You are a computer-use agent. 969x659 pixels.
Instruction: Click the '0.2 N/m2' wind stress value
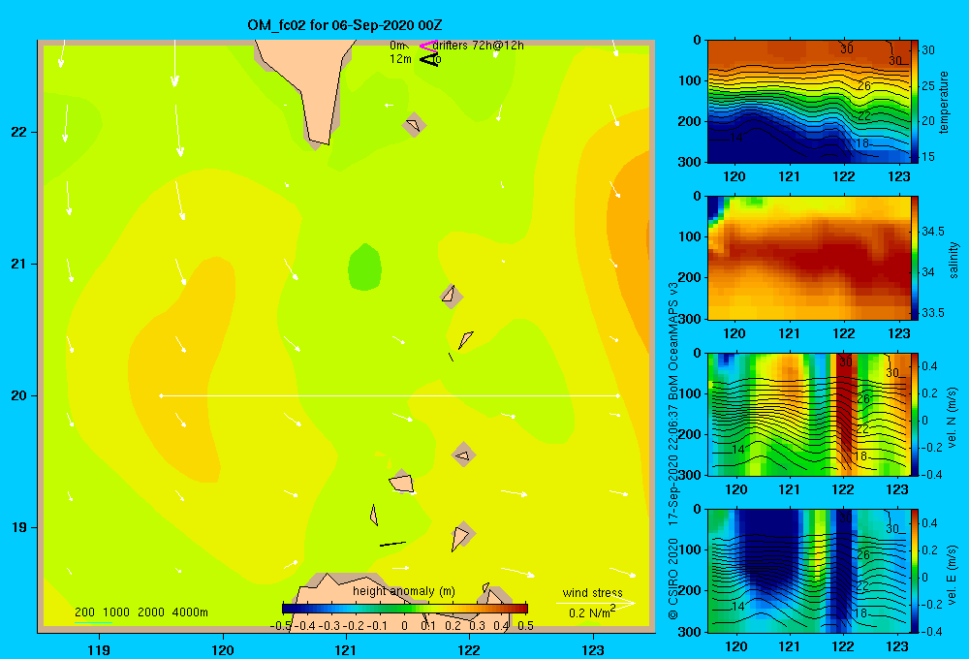pyautogui.click(x=592, y=612)
